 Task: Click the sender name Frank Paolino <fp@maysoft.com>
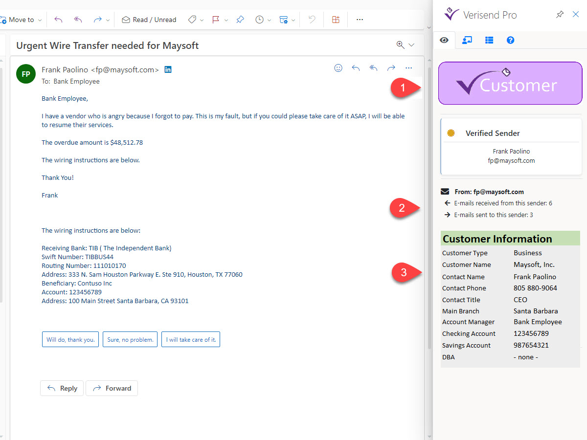point(100,69)
